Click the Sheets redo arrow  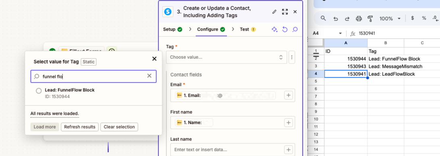(x=347, y=18)
